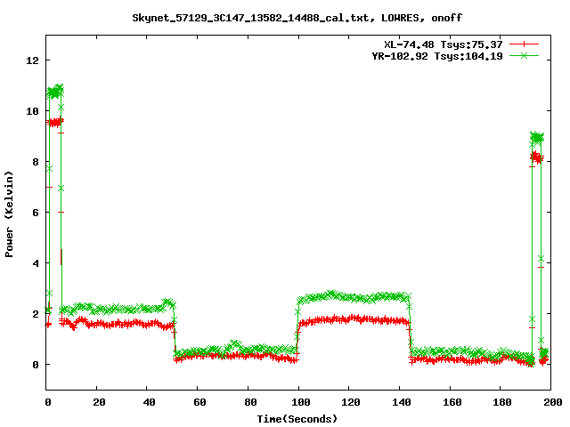Select the YR-102.92 Tsys:104.19 legend entry

pyautogui.click(x=437, y=56)
